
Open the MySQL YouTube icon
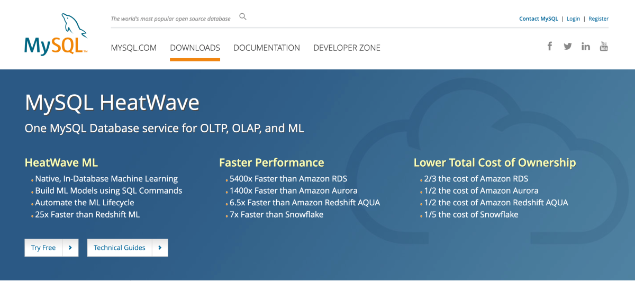604,46
